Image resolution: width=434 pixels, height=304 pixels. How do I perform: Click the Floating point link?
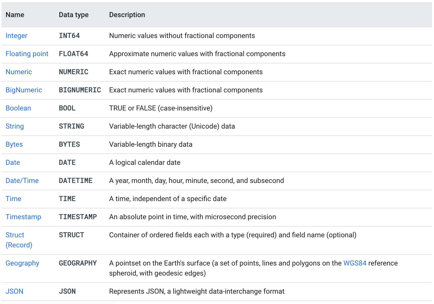(x=27, y=54)
